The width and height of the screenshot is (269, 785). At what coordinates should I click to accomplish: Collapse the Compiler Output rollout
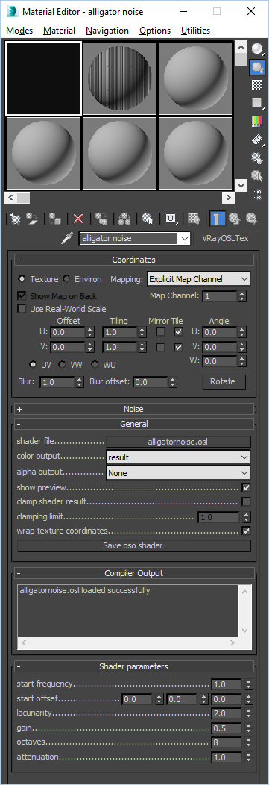click(x=134, y=573)
